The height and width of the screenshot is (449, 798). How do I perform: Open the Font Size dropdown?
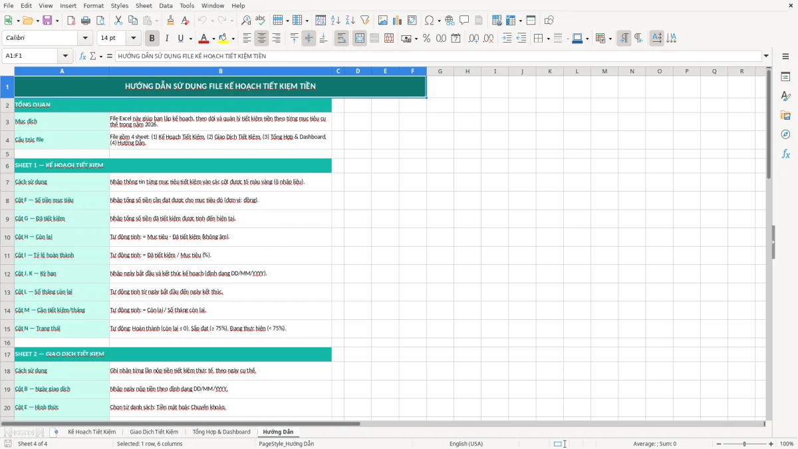click(134, 39)
